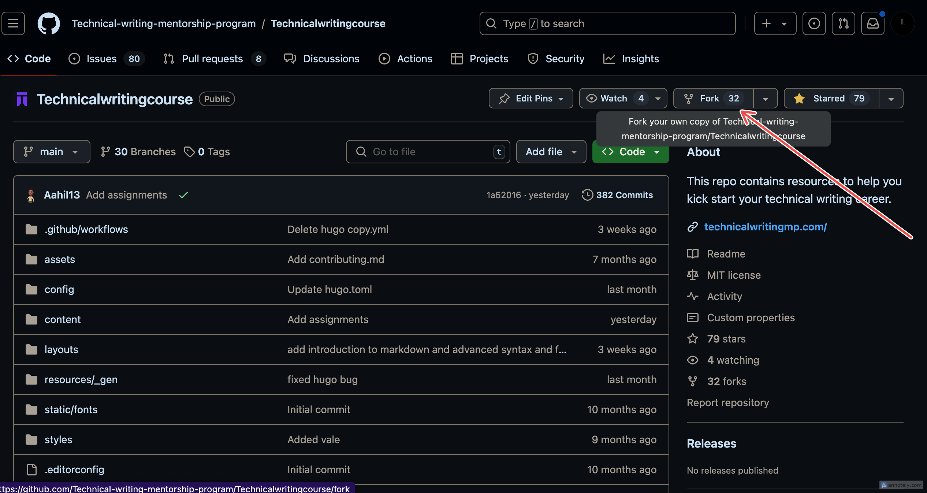The height and width of the screenshot is (493, 927).
Task: Open the config folder
Action: pos(59,289)
